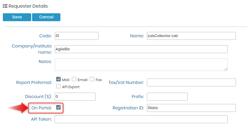Select the Name input field
Image resolution: width=247 pixels, height=126 pixels.
click(191, 36)
